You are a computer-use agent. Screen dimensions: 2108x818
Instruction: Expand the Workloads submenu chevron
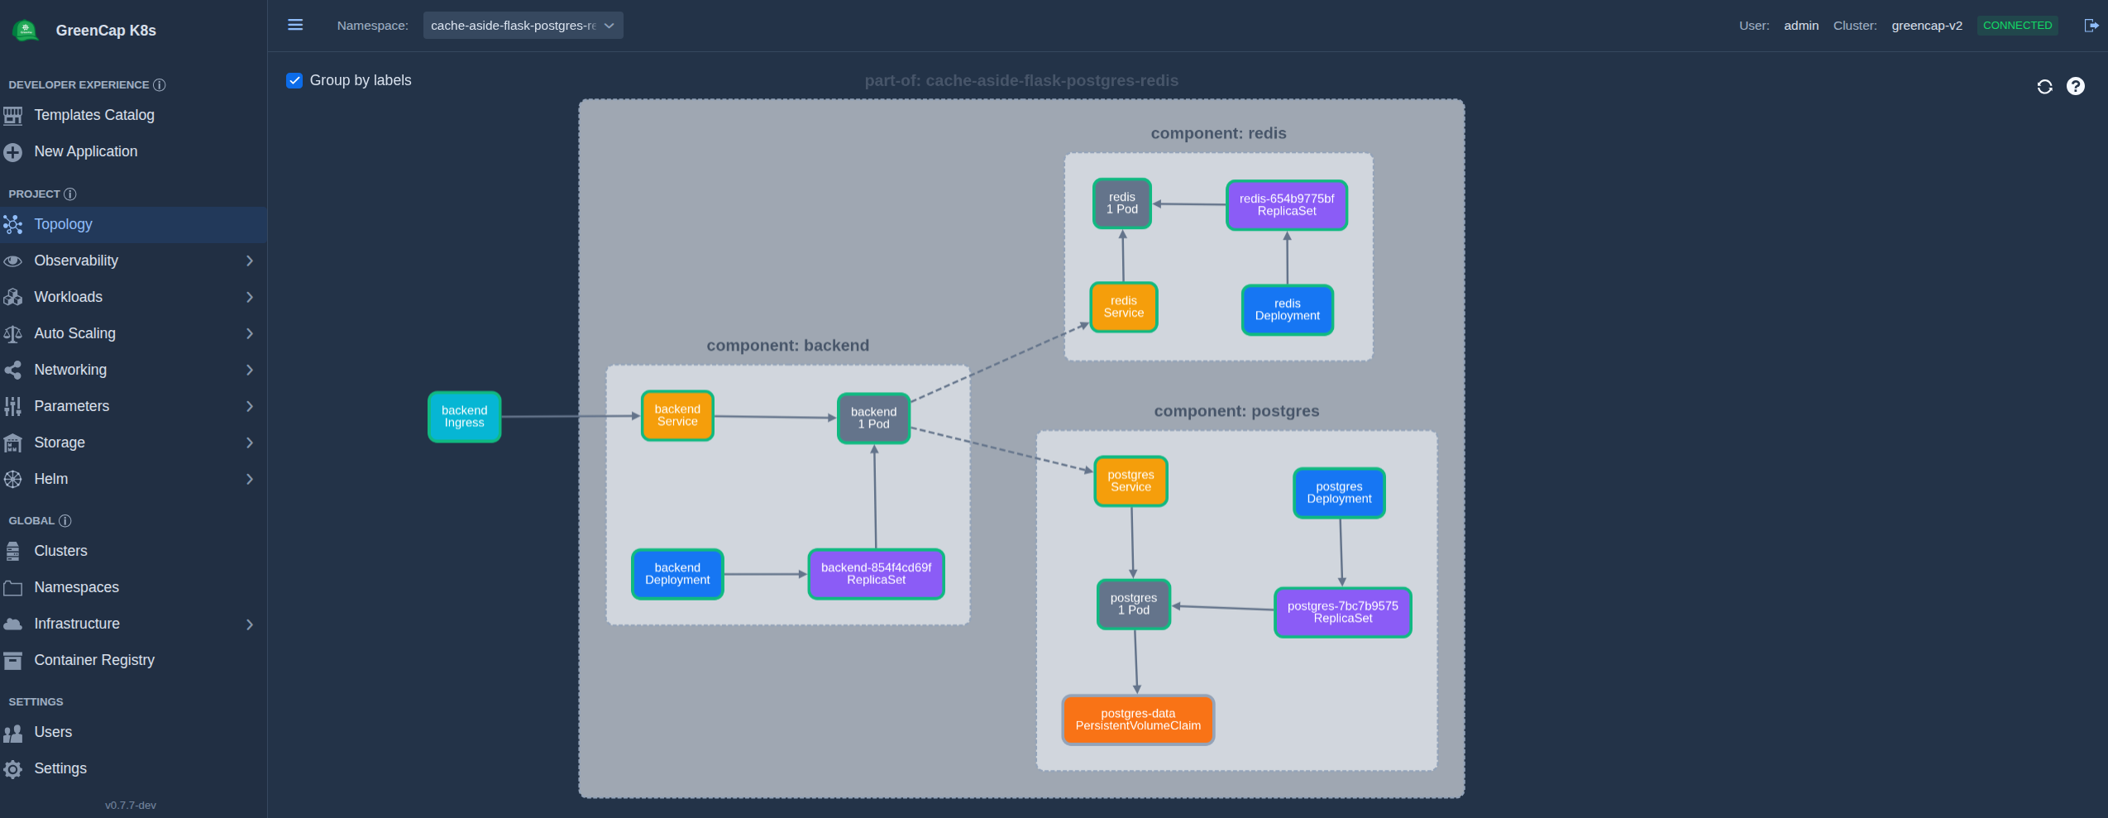[250, 297]
